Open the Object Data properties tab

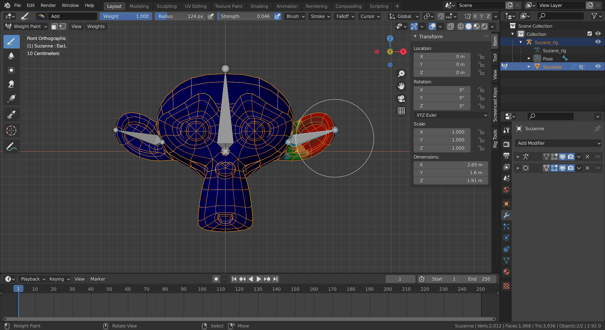[x=506, y=260]
